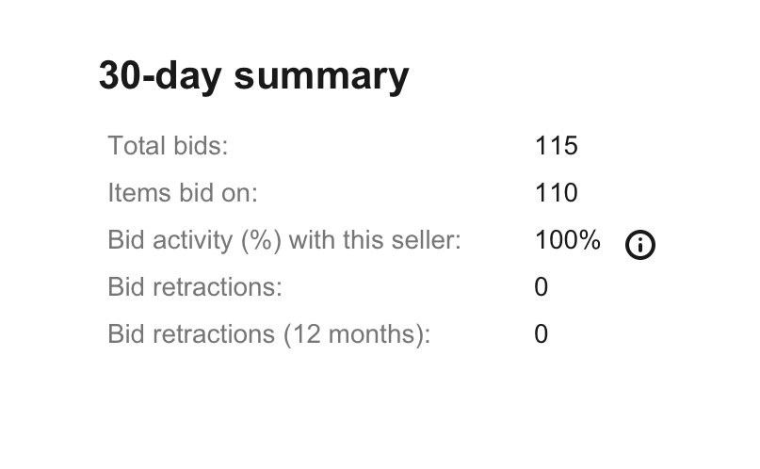Select the 0 value for 12-month retractions
The width and height of the screenshot is (760, 469).
point(541,333)
